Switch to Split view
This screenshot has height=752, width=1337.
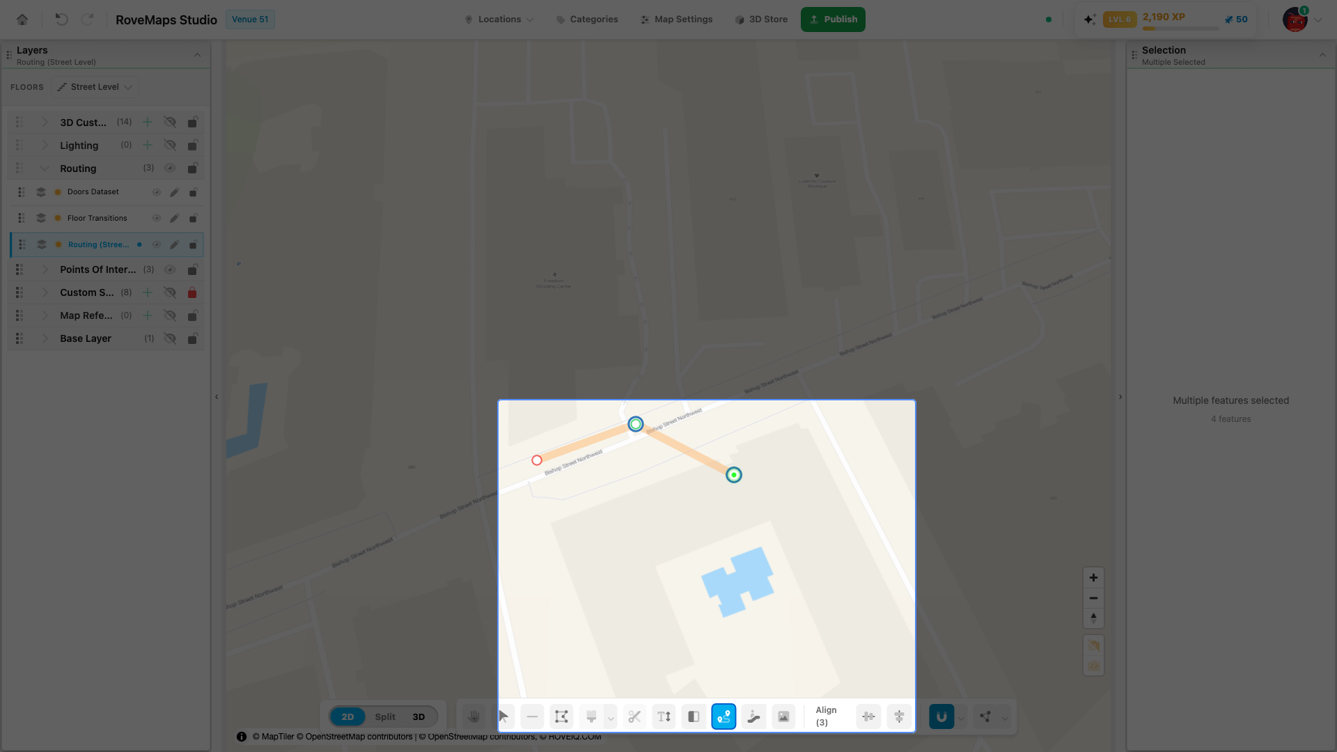pyautogui.click(x=385, y=716)
